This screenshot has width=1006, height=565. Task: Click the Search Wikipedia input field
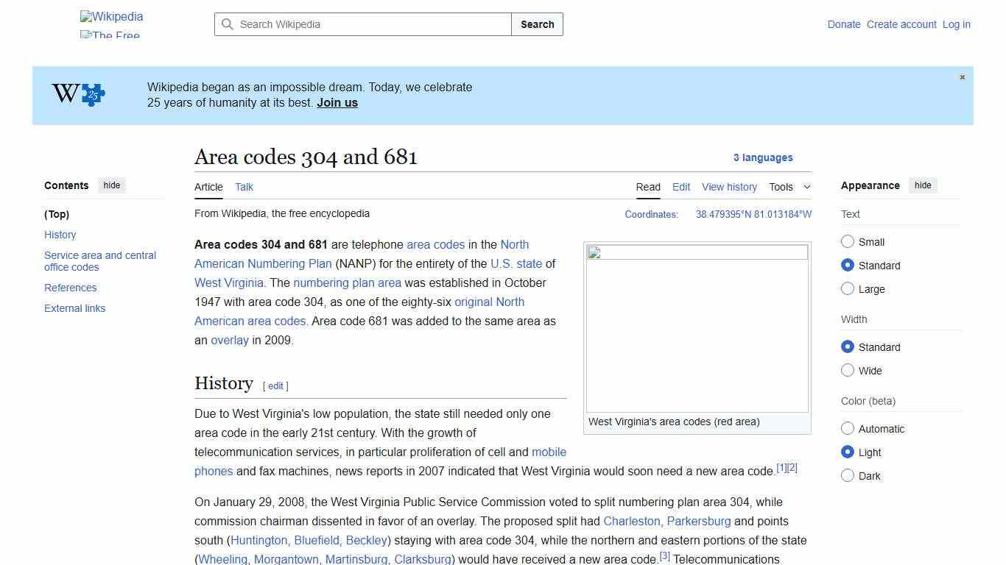pos(361,24)
